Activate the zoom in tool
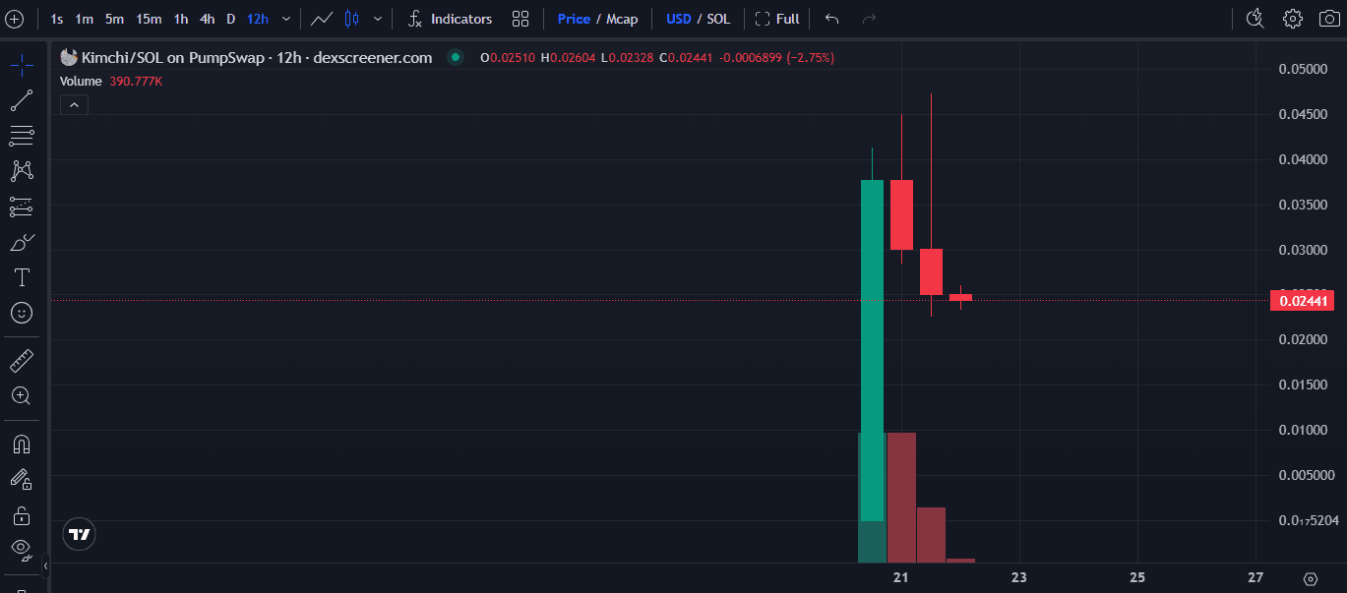Viewport: 1347px width, 593px height. pos(22,396)
